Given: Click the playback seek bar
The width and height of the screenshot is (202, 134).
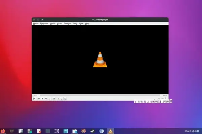Looking at the screenshot, I should click(x=100, y=95).
